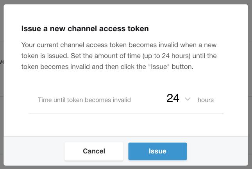The image size is (252, 169).
Task: Click the Issue button
Action: [157, 151]
